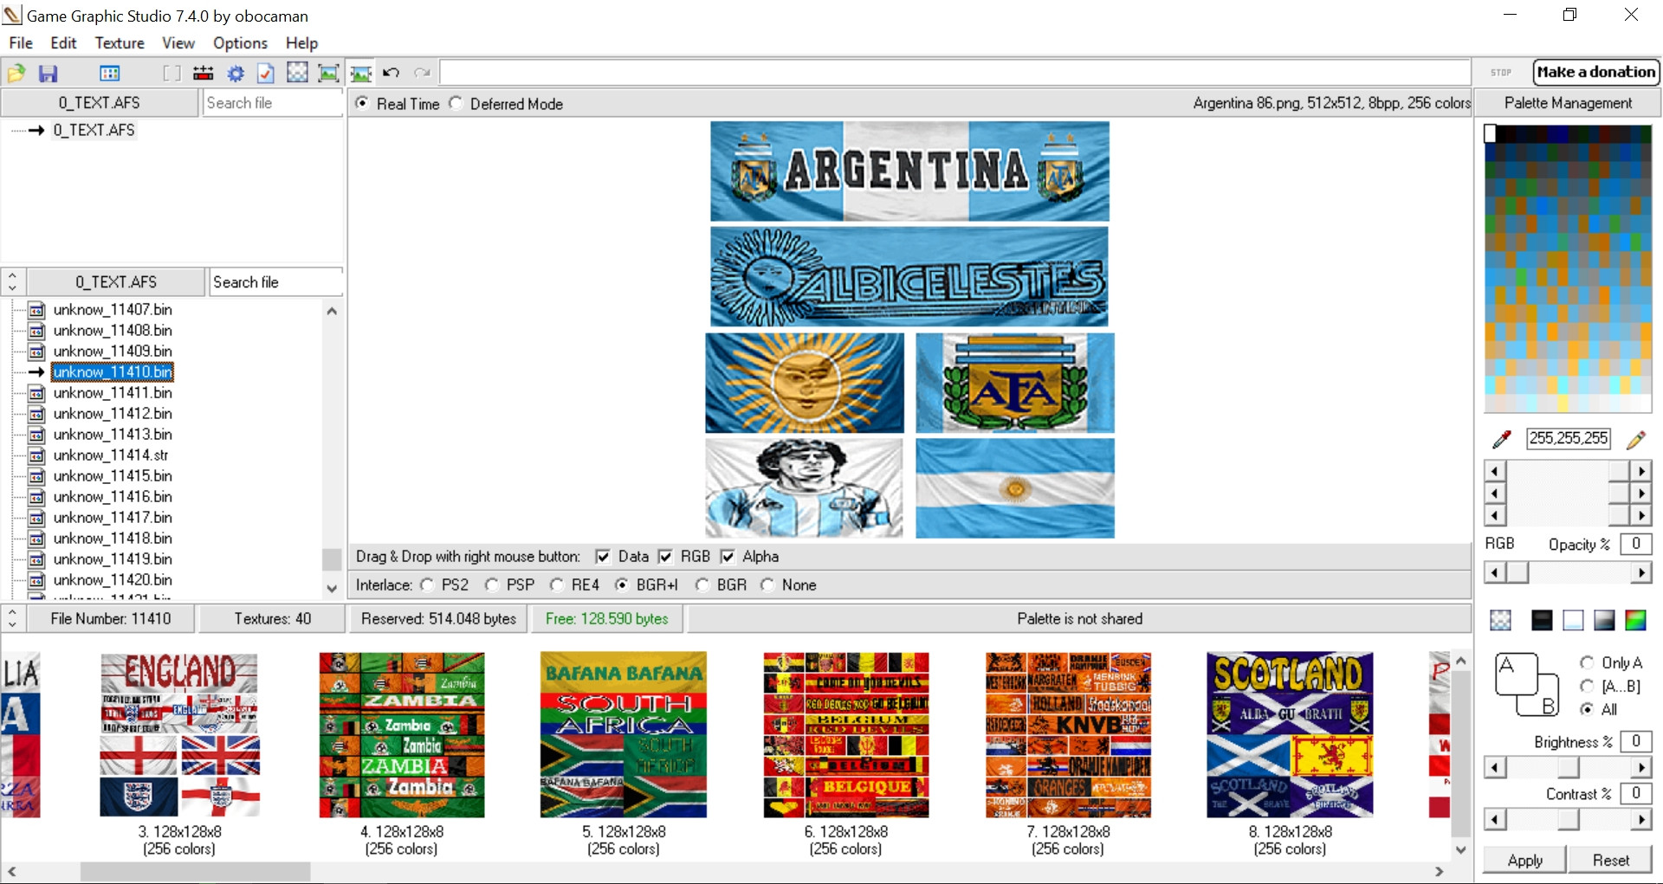Screen dimensions: 1663x884
Task: Click the checkerboard palette preset icon
Action: 1501,620
